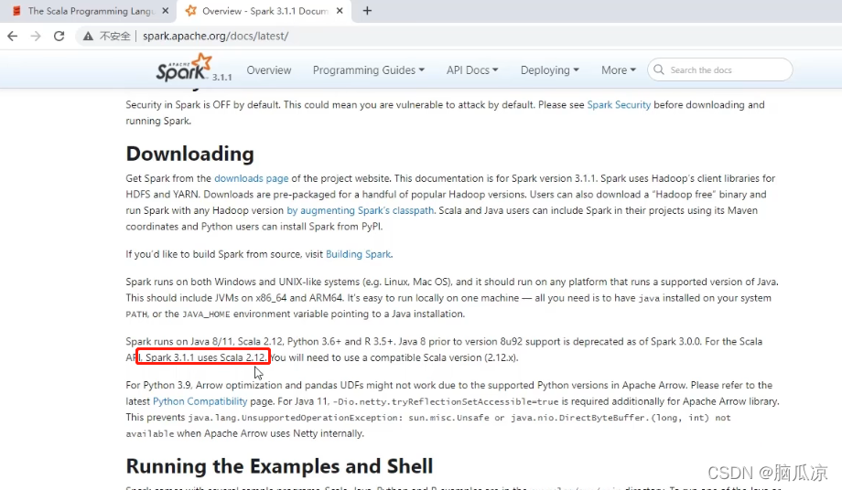Open the Spark Security link
Screen dimensions: 842x490
pos(619,104)
